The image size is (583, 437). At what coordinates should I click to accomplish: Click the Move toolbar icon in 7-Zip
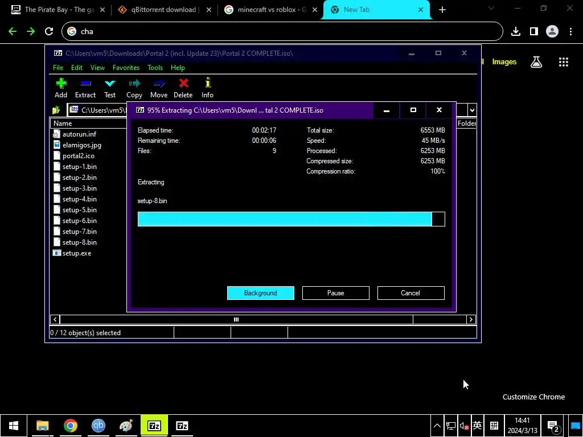[159, 88]
